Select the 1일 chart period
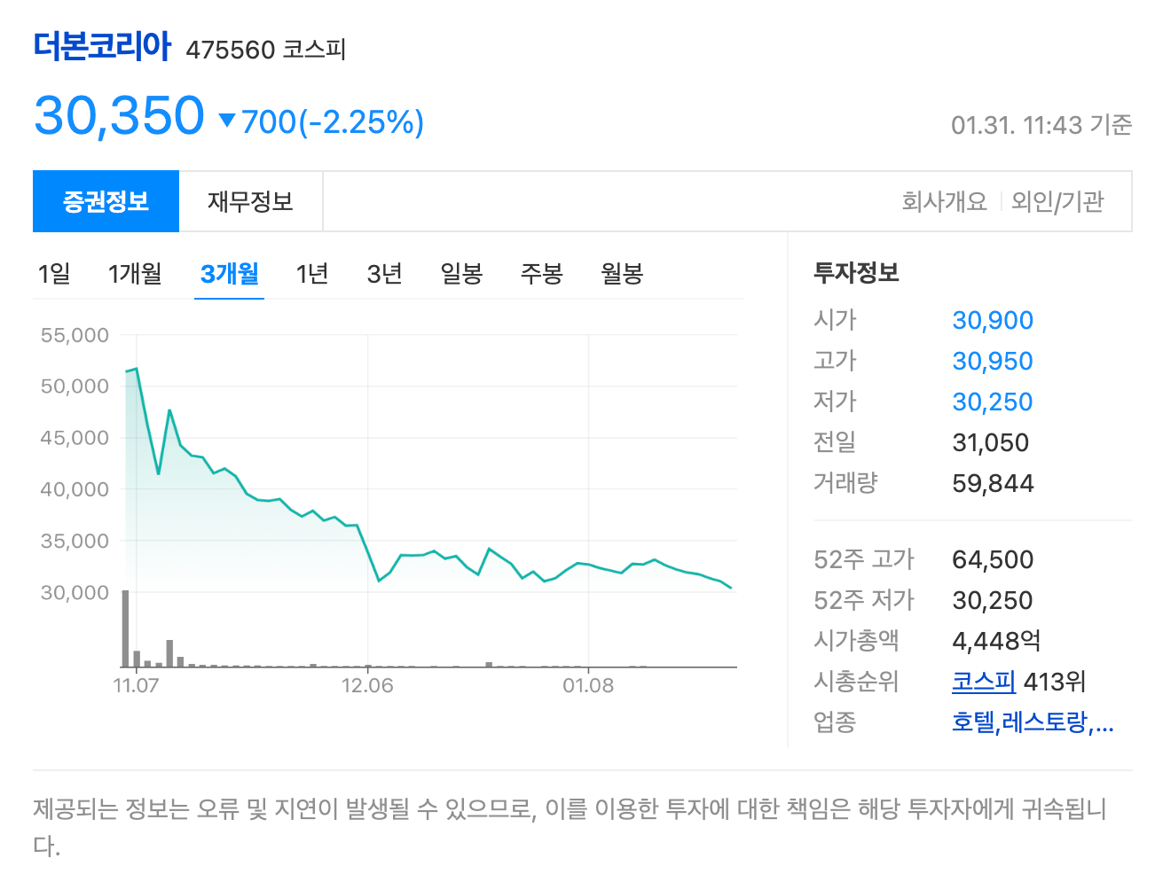This screenshot has height=874, width=1155. tap(54, 274)
